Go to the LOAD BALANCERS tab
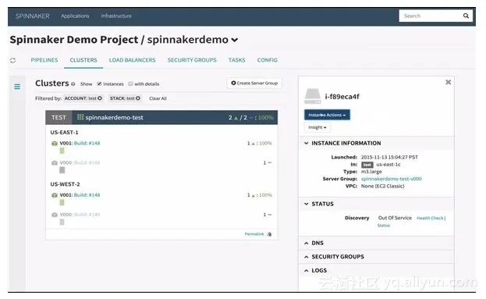Screen dimensions: 486x299 (x=133, y=60)
